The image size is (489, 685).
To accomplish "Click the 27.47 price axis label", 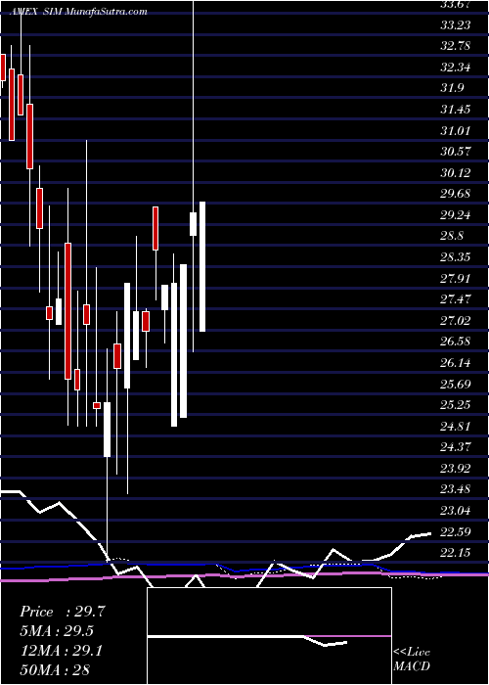I will tap(456, 299).
